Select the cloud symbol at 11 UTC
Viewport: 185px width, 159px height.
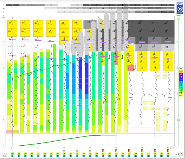[77, 151]
